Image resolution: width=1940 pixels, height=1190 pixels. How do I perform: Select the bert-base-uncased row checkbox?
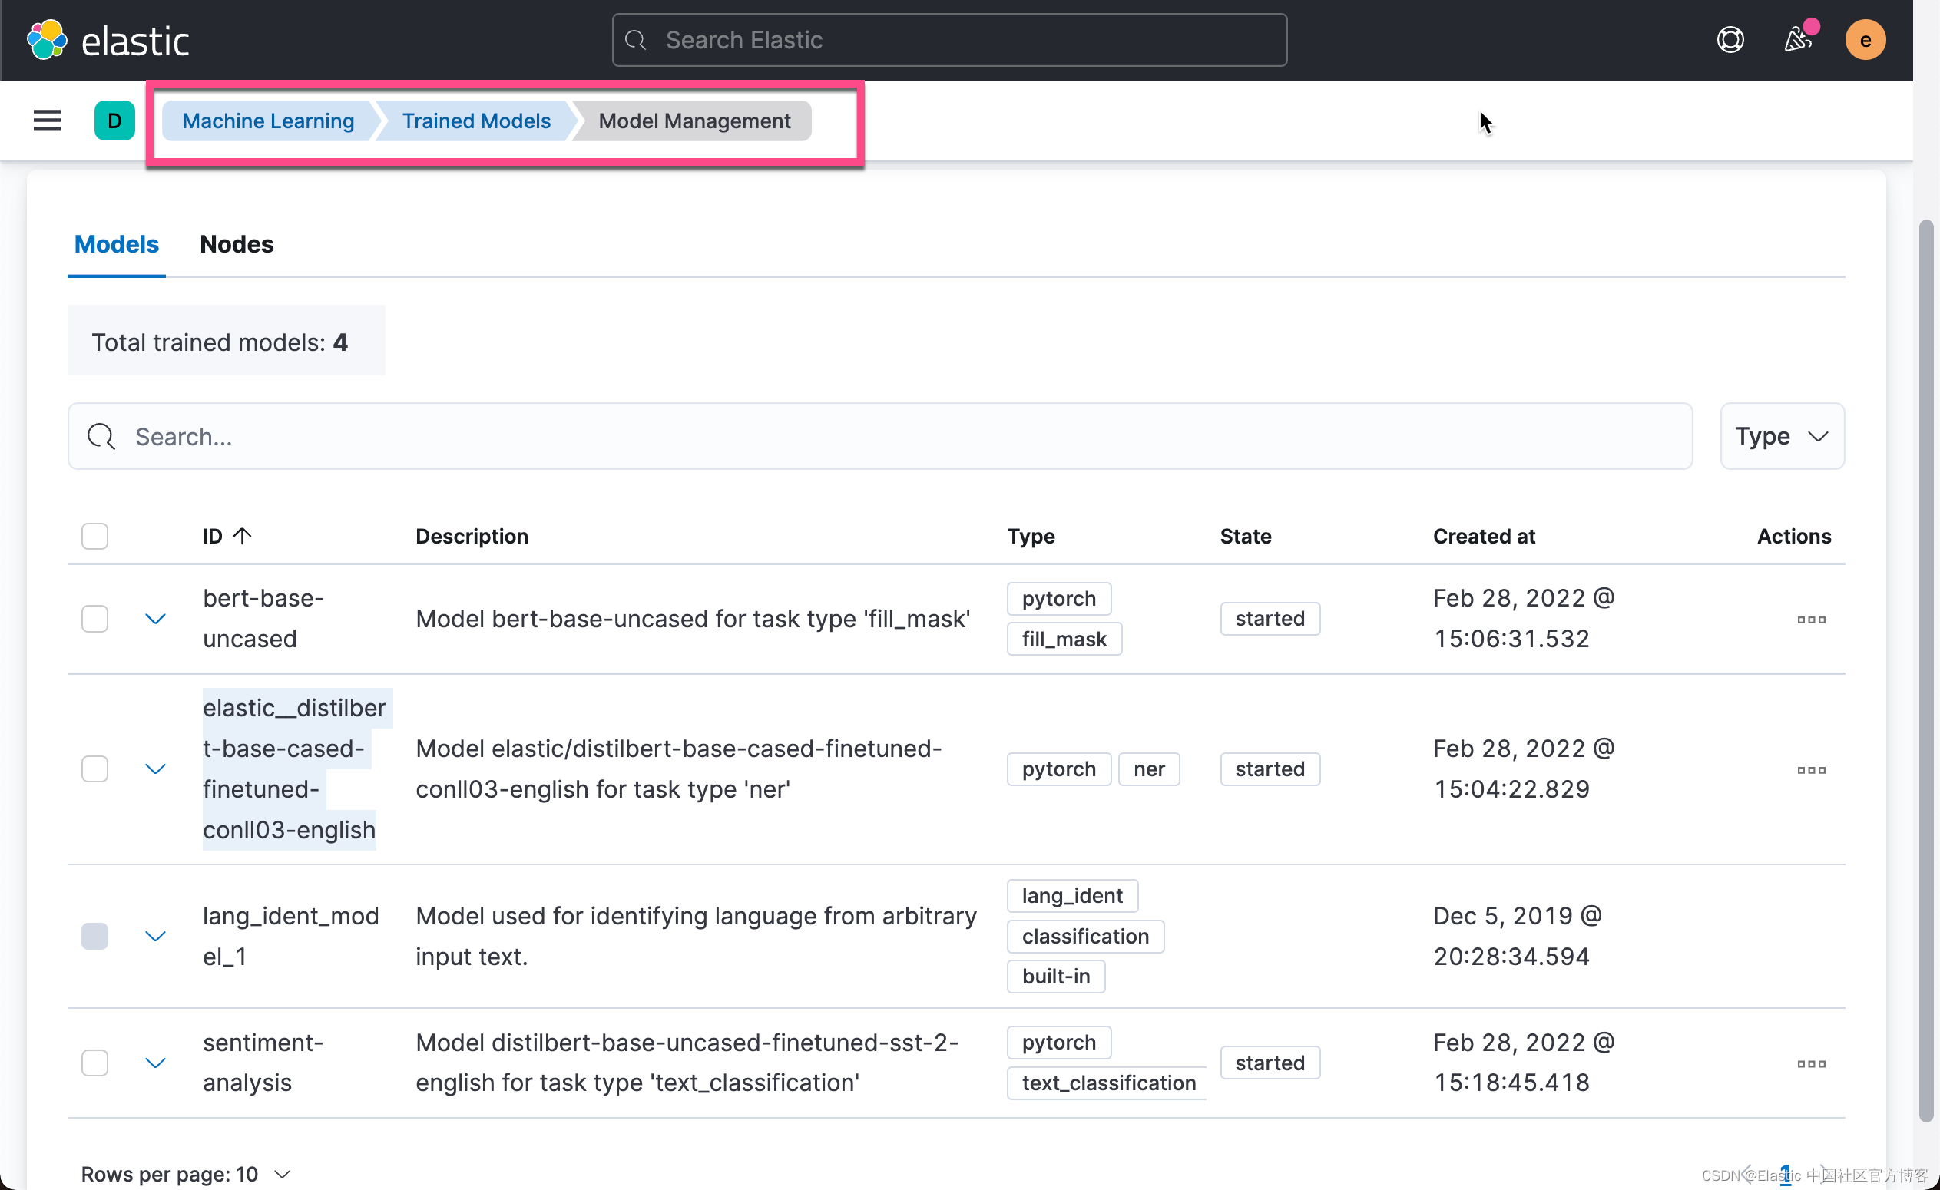[x=94, y=619]
